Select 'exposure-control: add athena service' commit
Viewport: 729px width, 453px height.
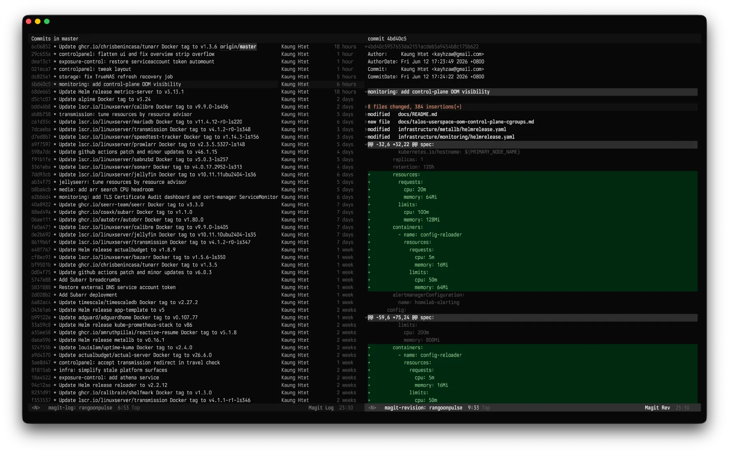pos(109,378)
